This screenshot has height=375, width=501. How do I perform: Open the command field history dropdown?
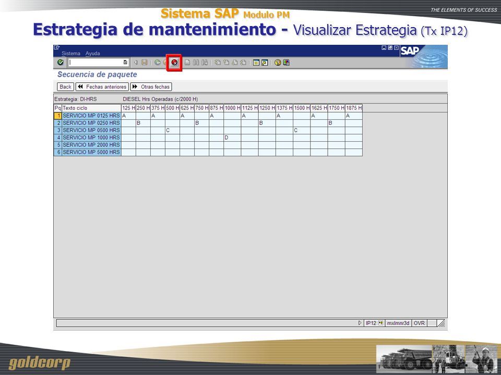[x=125, y=63]
